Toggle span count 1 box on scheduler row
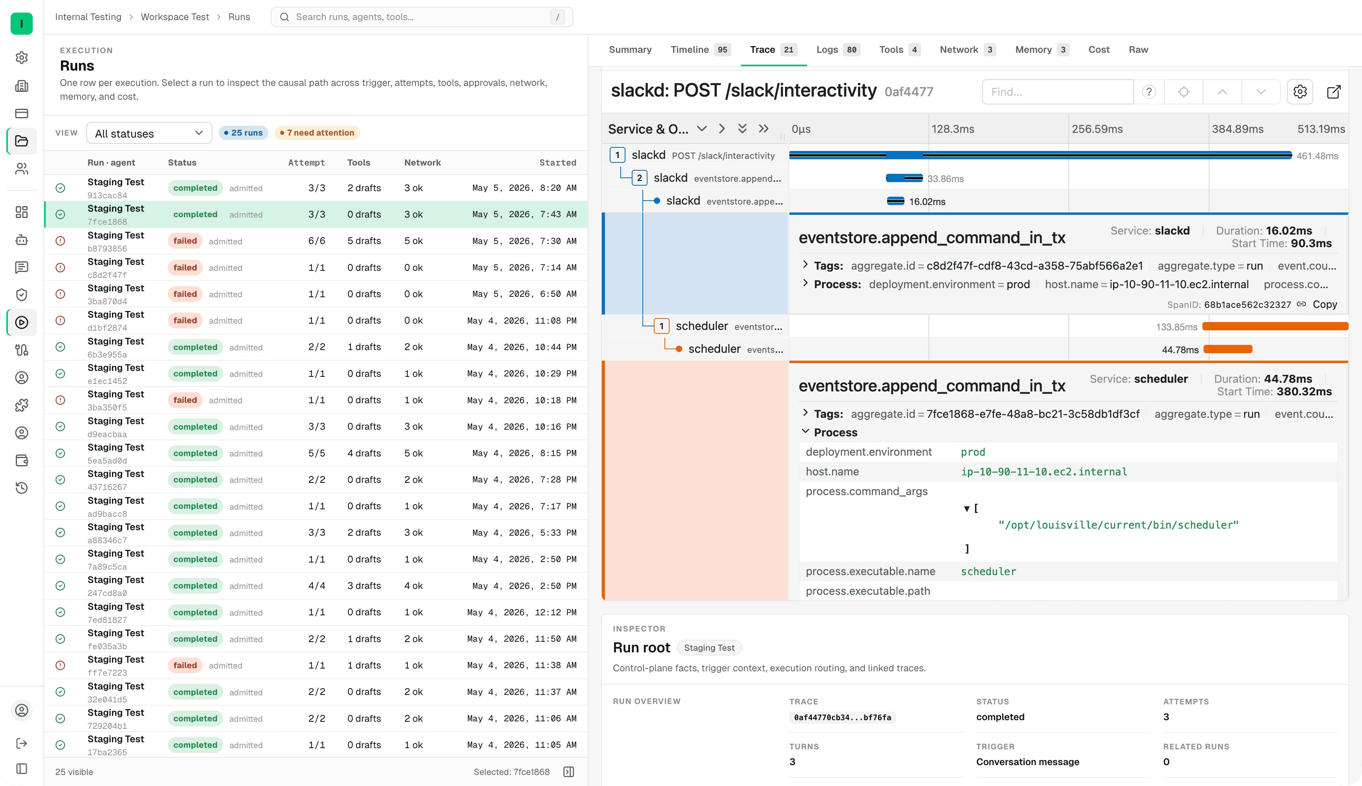 (662, 326)
